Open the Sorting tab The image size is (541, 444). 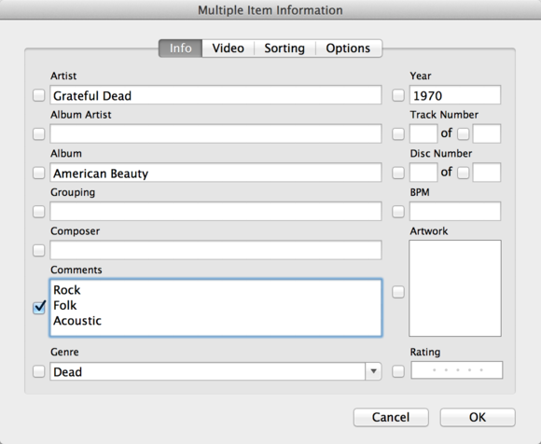tap(284, 49)
